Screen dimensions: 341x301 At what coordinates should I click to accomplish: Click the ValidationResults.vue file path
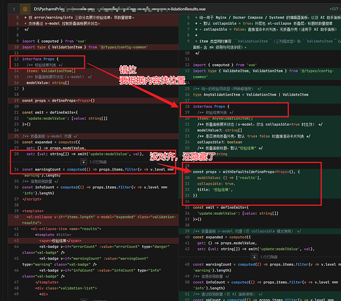pyautogui.click(x=120, y=9)
